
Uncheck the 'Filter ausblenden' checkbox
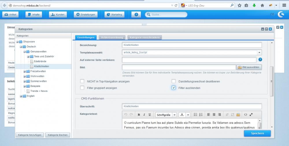click(174, 88)
